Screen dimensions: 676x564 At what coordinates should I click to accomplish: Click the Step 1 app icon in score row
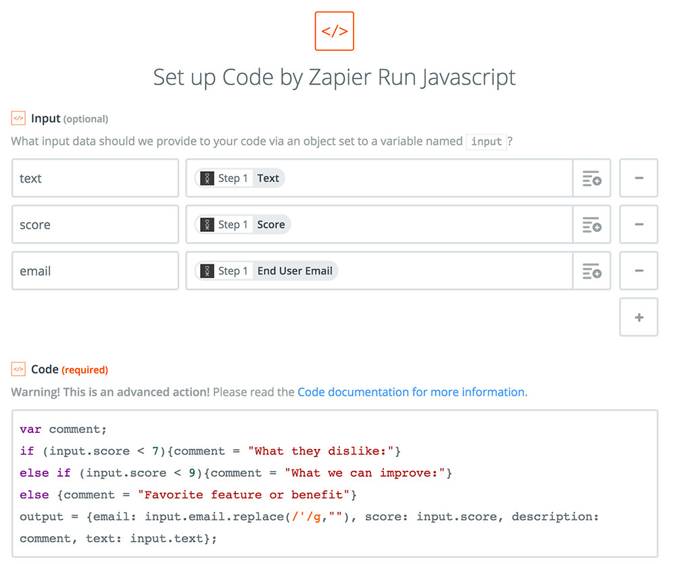pos(208,225)
